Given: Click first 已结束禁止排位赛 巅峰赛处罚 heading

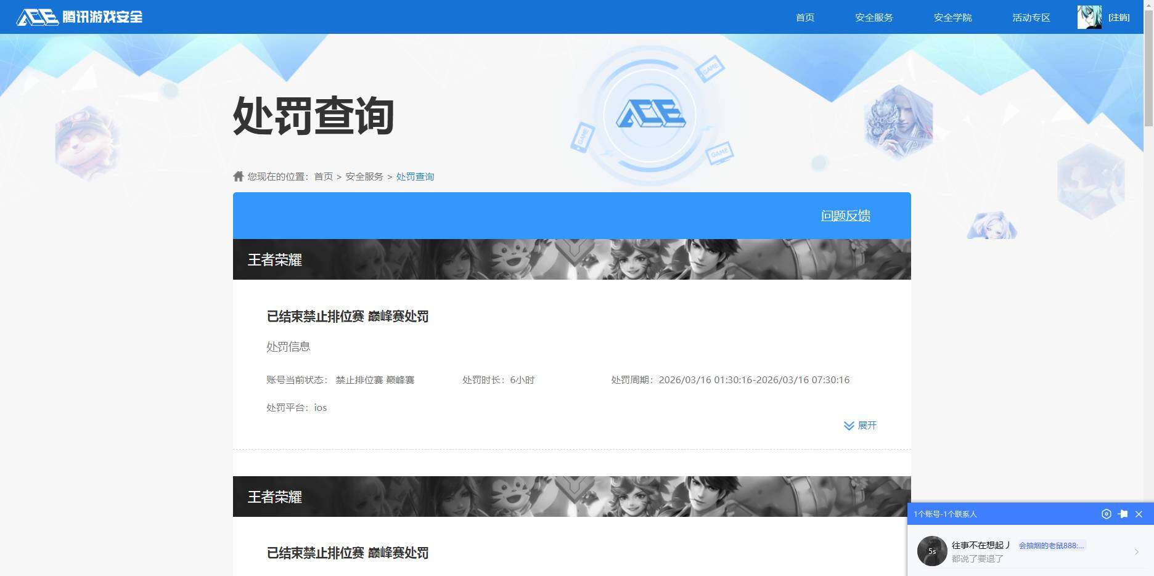Looking at the screenshot, I should click(x=348, y=317).
